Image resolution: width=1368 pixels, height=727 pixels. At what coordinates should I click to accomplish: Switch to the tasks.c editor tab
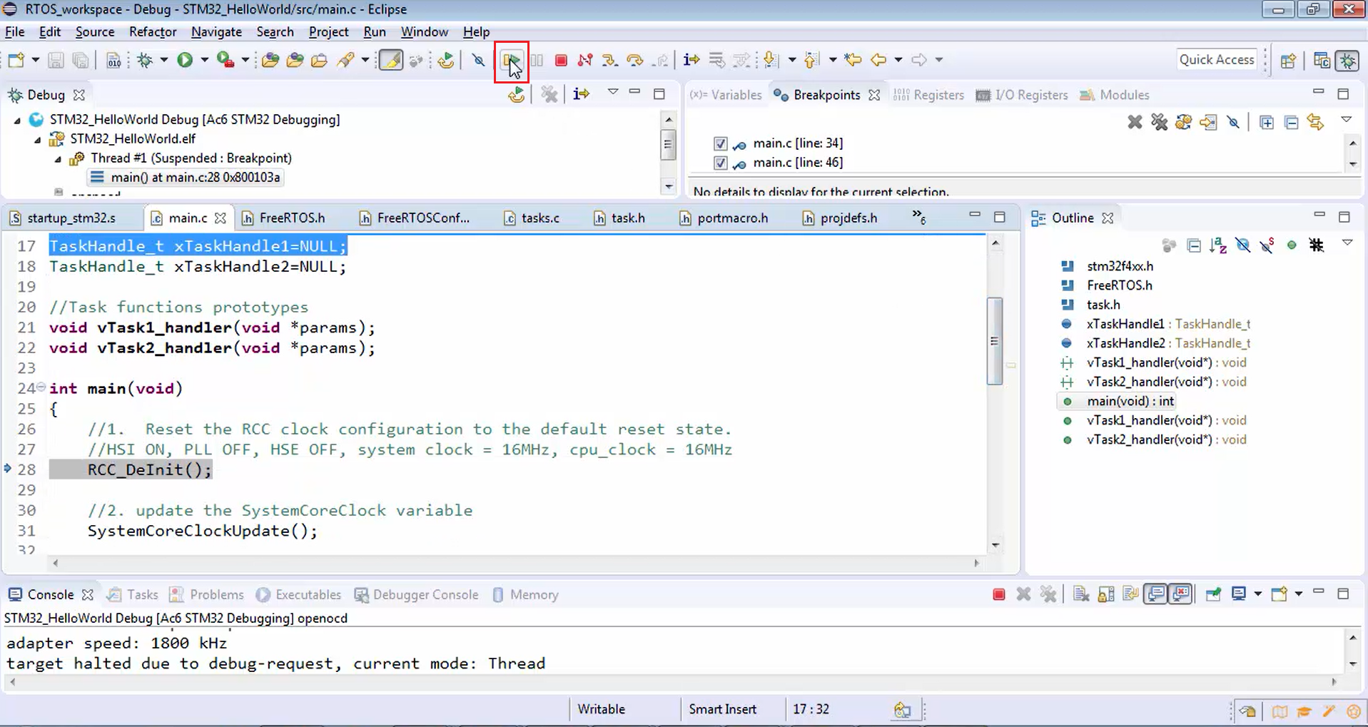click(x=532, y=218)
